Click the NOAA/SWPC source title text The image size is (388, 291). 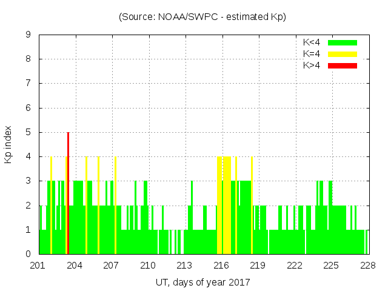pos(202,17)
